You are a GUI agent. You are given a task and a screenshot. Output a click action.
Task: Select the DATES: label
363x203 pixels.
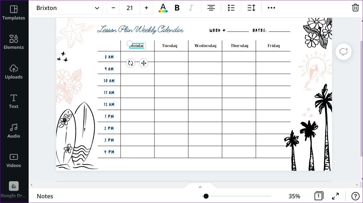coord(260,30)
